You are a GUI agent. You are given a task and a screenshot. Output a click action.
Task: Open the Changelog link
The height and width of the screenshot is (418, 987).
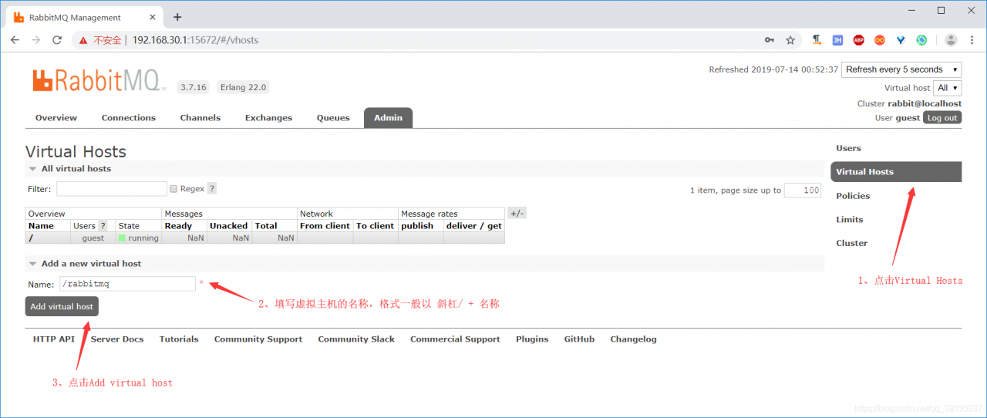(x=633, y=339)
